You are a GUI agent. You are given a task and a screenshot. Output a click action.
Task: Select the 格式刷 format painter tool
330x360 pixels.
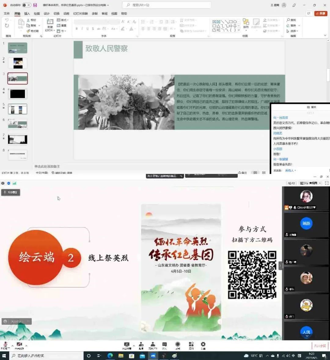(33, 31)
